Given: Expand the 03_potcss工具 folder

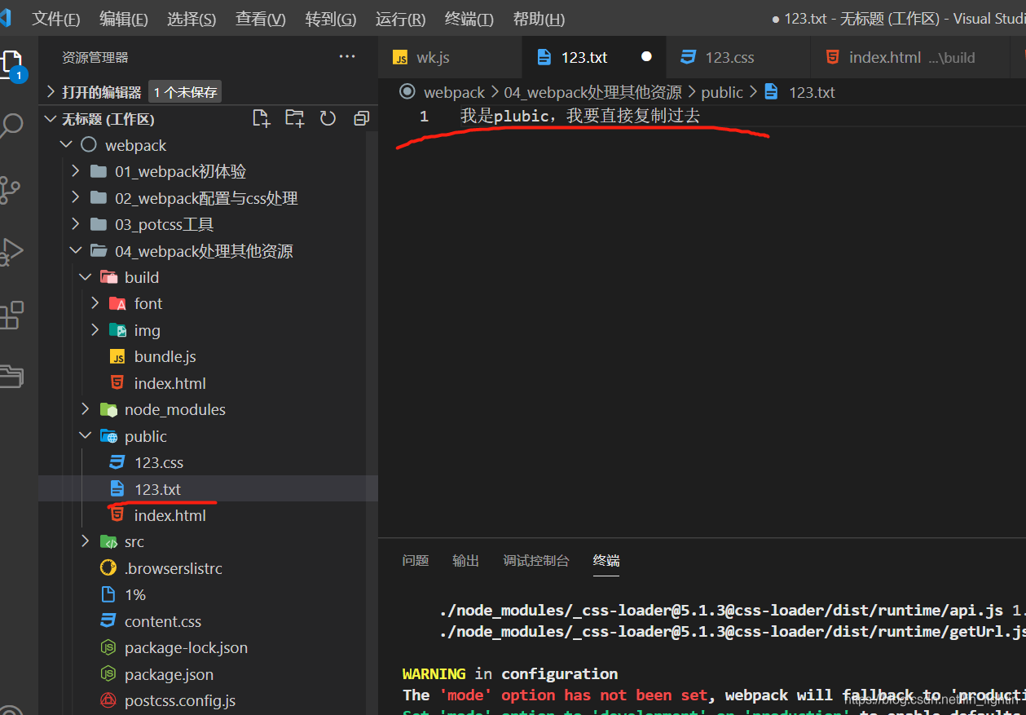Looking at the screenshot, I should point(208,224).
